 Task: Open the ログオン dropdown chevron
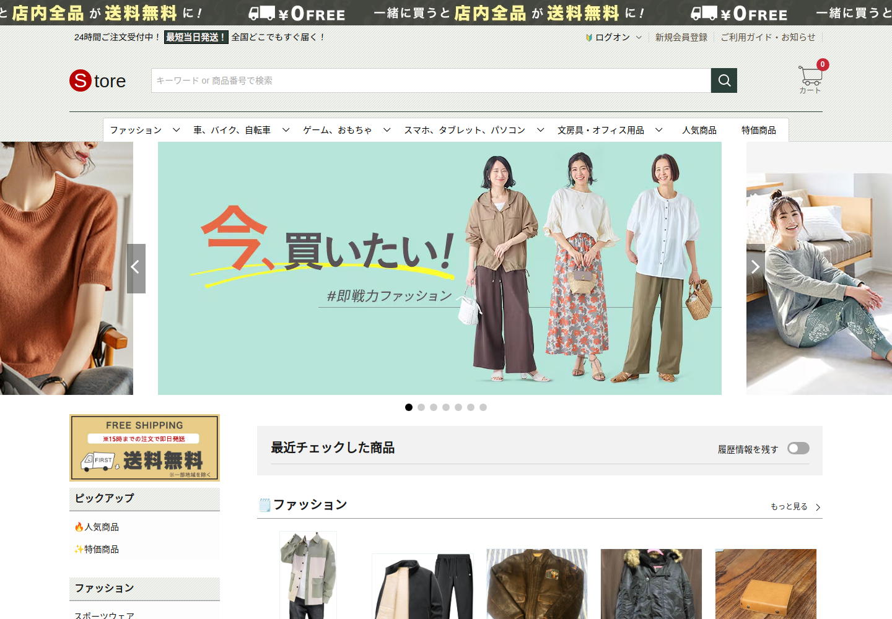[639, 38]
